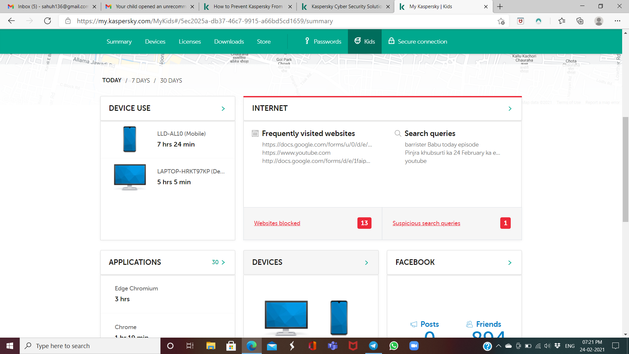Select the 30 DAYS view
The width and height of the screenshot is (629, 354).
point(171,81)
